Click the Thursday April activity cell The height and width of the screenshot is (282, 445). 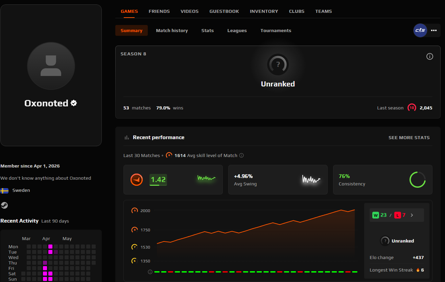[x=45, y=263]
